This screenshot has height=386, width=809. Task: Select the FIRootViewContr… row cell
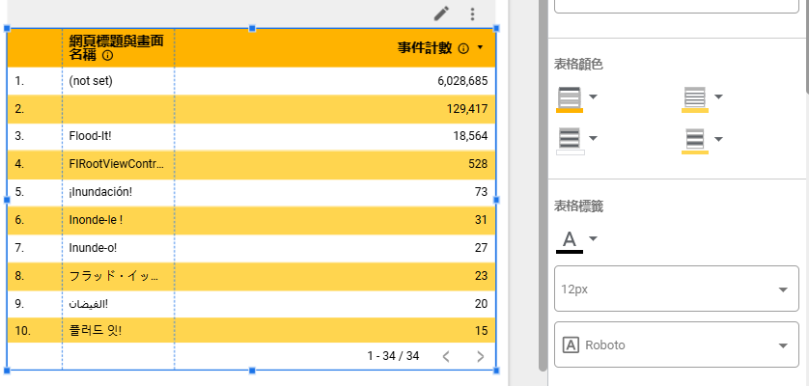(x=116, y=164)
